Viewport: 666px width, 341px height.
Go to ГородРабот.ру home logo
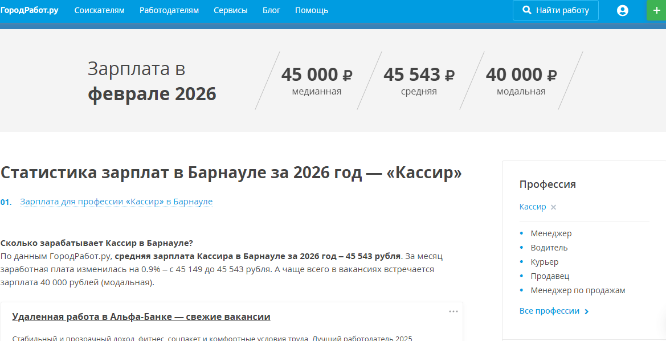(29, 10)
